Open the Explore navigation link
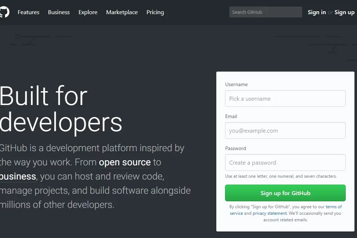Screen dimensions: 357x238 [88, 12]
